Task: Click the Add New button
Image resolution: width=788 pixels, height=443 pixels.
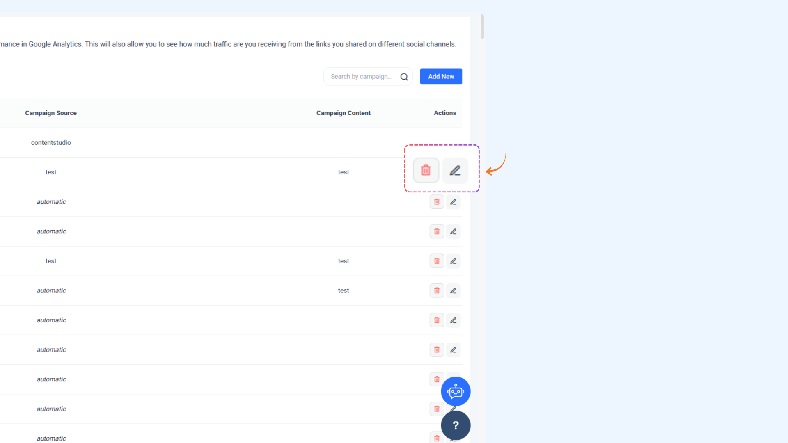Action: [x=441, y=76]
